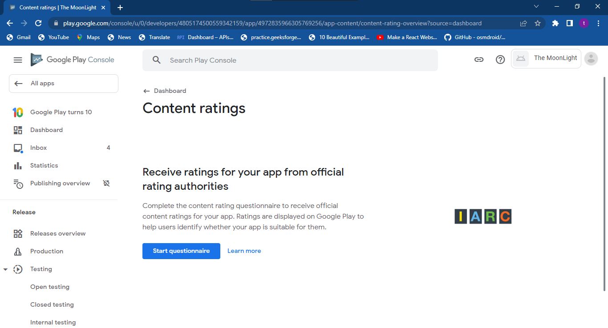Open Releases overview in sidebar
This screenshot has height=328, width=608.
(59, 233)
